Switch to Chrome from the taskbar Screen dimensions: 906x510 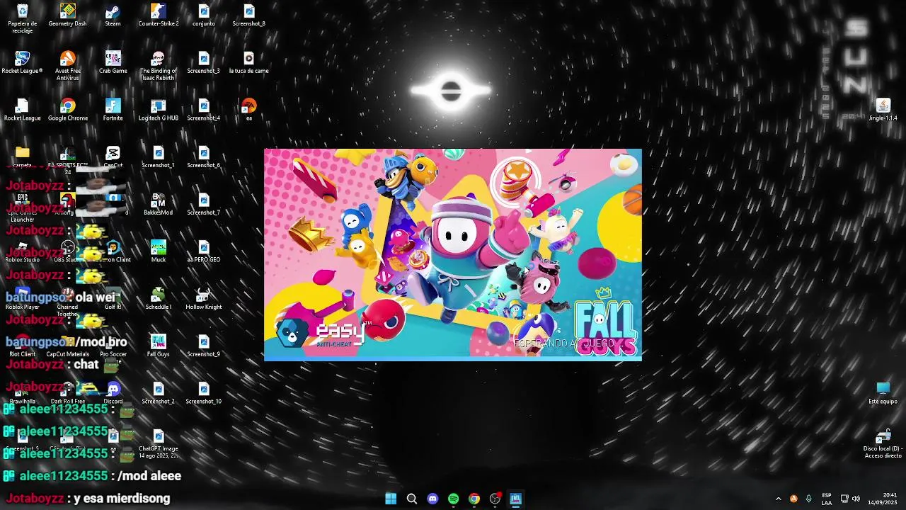click(x=474, y=499)
